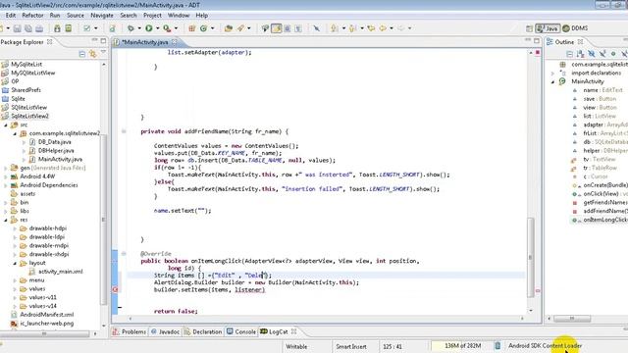Click the Open Perspective icon

[x=529, y=28]
